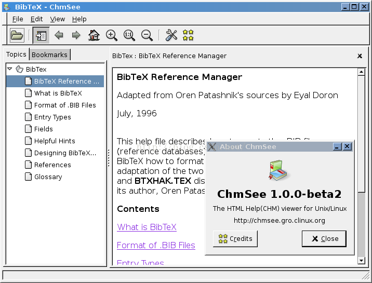Click the ChmSee app icon in title bar
372x283 pixels.
[x=7, y=7]
